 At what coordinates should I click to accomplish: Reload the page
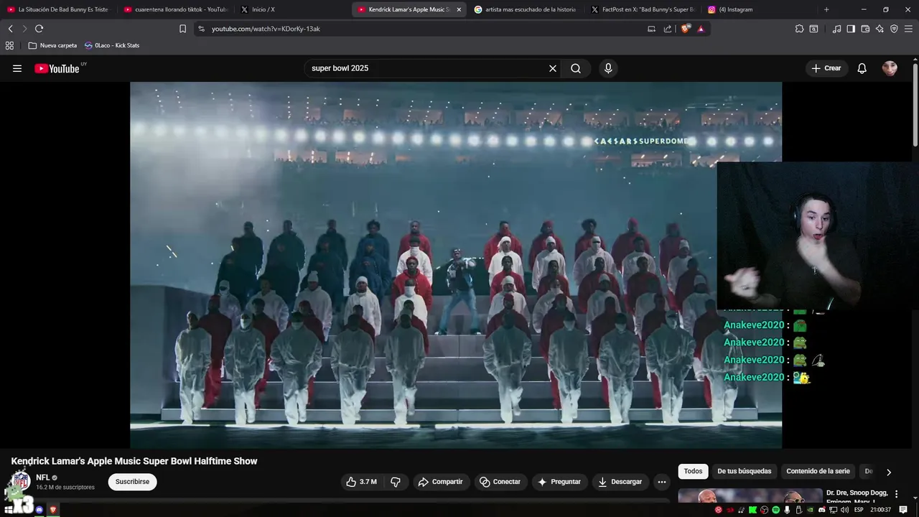[39, 29]
